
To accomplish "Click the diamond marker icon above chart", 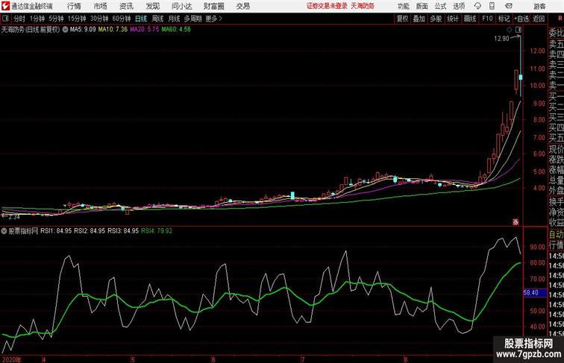I will [510, 30].
